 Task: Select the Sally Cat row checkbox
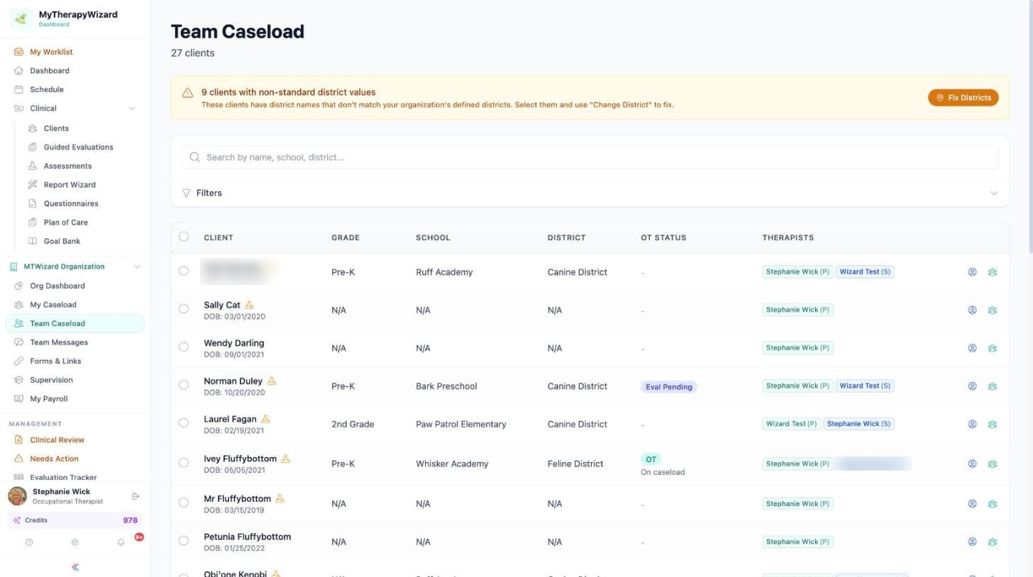pos(184,309)
